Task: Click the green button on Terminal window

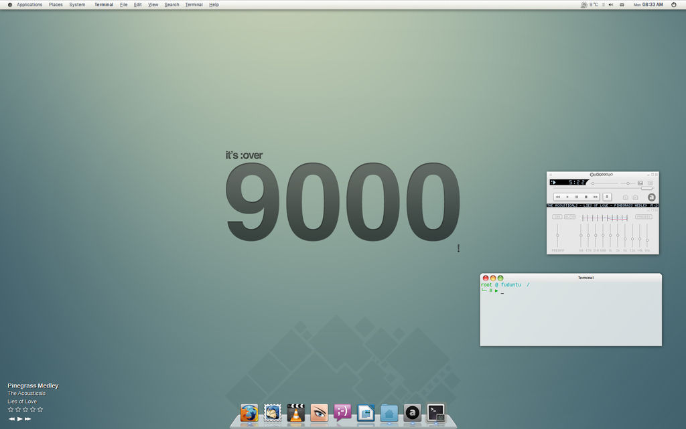Action: [x=500, y=278]
